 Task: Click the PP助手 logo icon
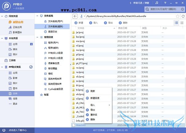(x=6, y=6)
